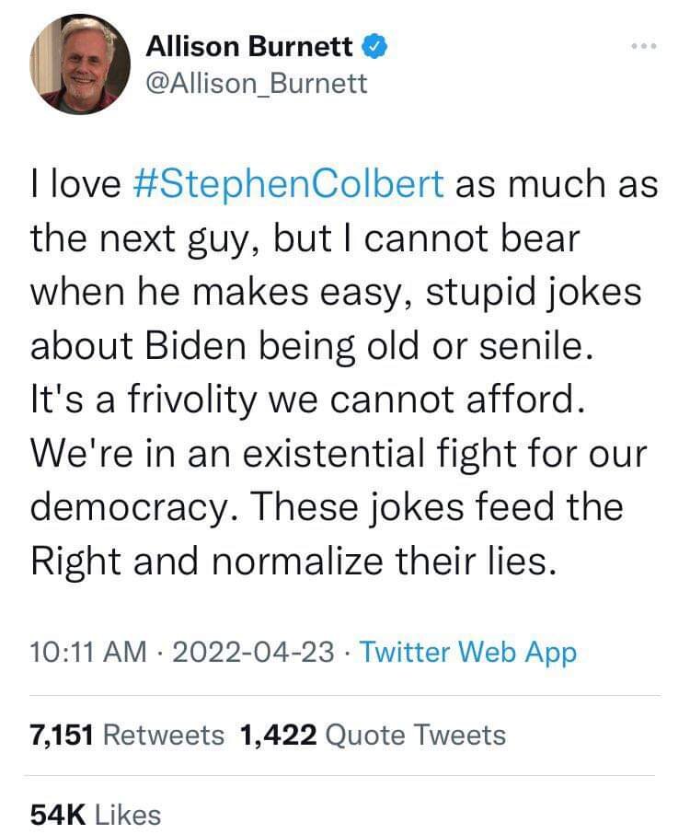This screenshot has width=690, height=834.
Task: Click the 1,422 quote tweet count
Action: 278,735
